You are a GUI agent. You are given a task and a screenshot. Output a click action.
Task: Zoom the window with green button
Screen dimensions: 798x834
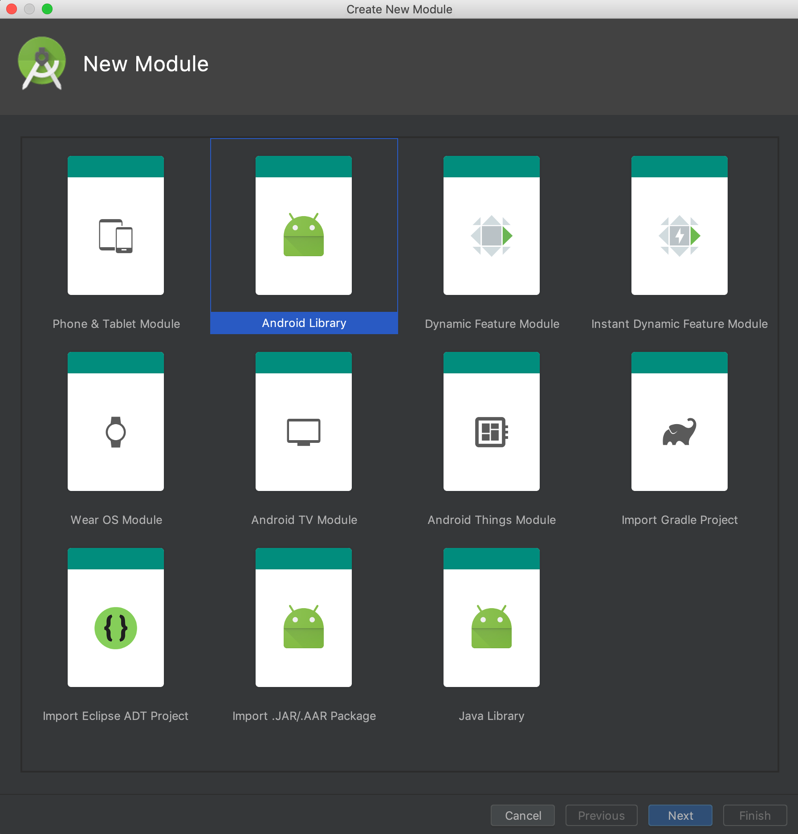47,9
